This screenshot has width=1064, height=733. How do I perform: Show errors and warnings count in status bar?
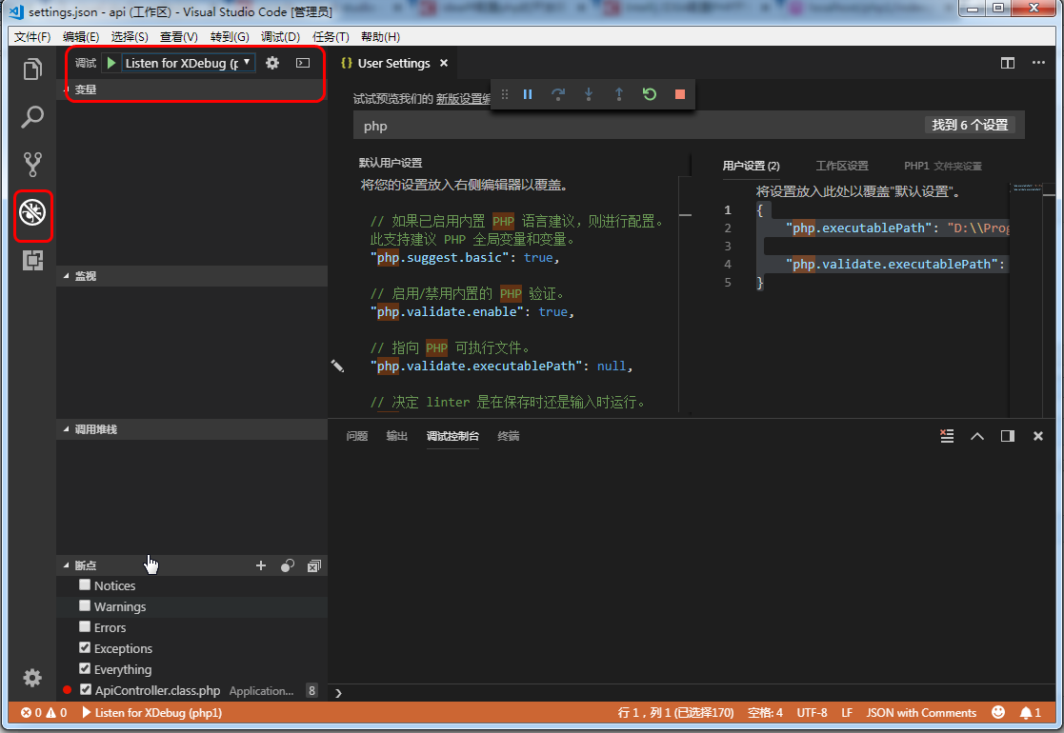[x=44, y=712]
